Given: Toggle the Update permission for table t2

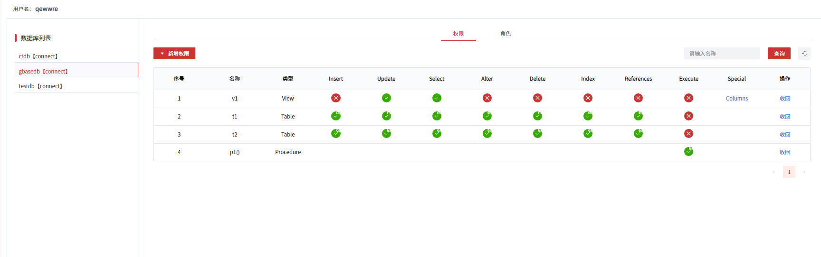Looking at the screenshot, I should [x=386, y=134].
